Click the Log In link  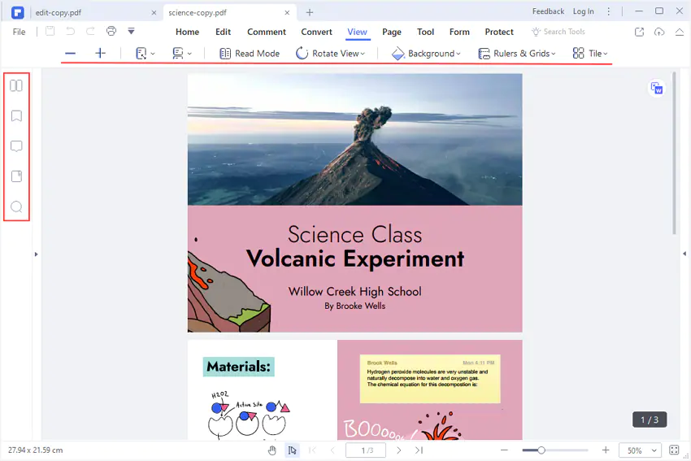click(x=583, y=11)
